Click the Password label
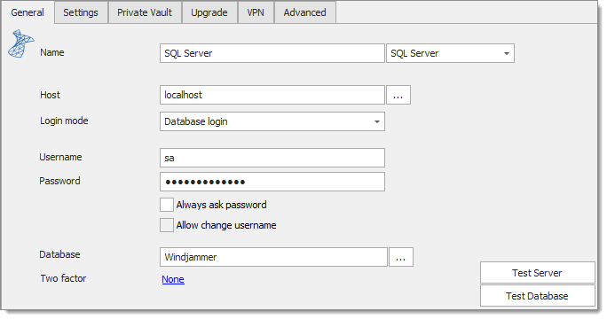Viewport: 607px width, 319px height. (x=59, y=181)
